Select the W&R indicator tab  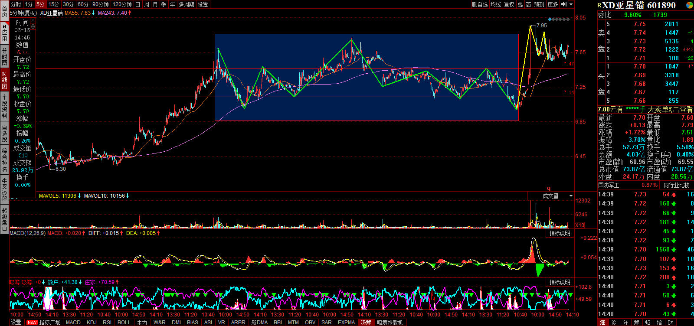point(159,323)
